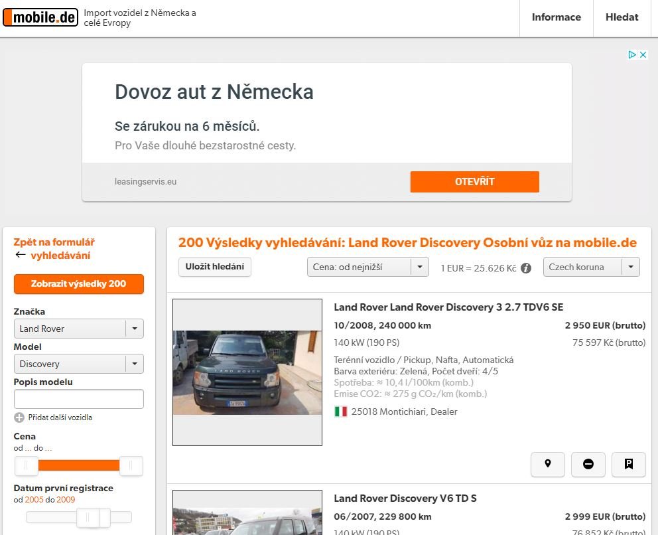Click the mobile.de logo

coord(40,17)
